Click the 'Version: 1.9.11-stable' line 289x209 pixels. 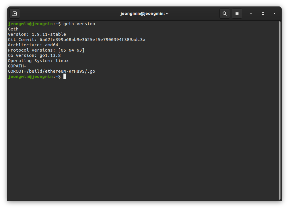[x=37, y=34]
